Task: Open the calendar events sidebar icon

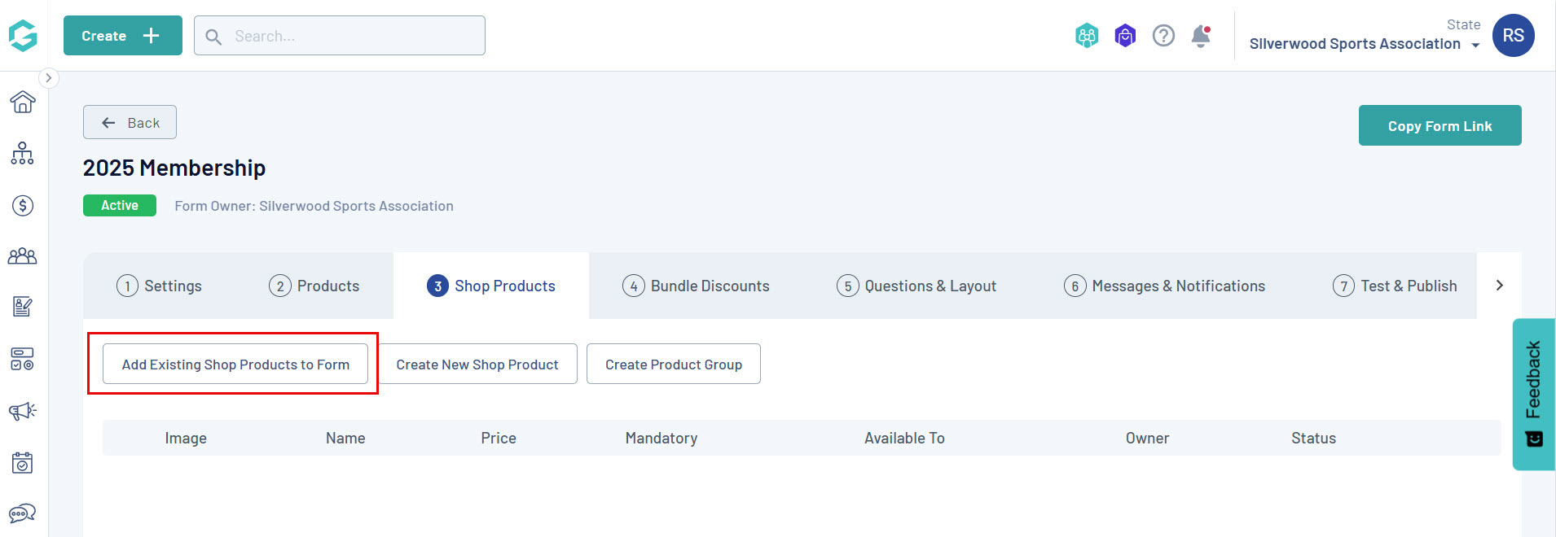Action: coord(23,462)
